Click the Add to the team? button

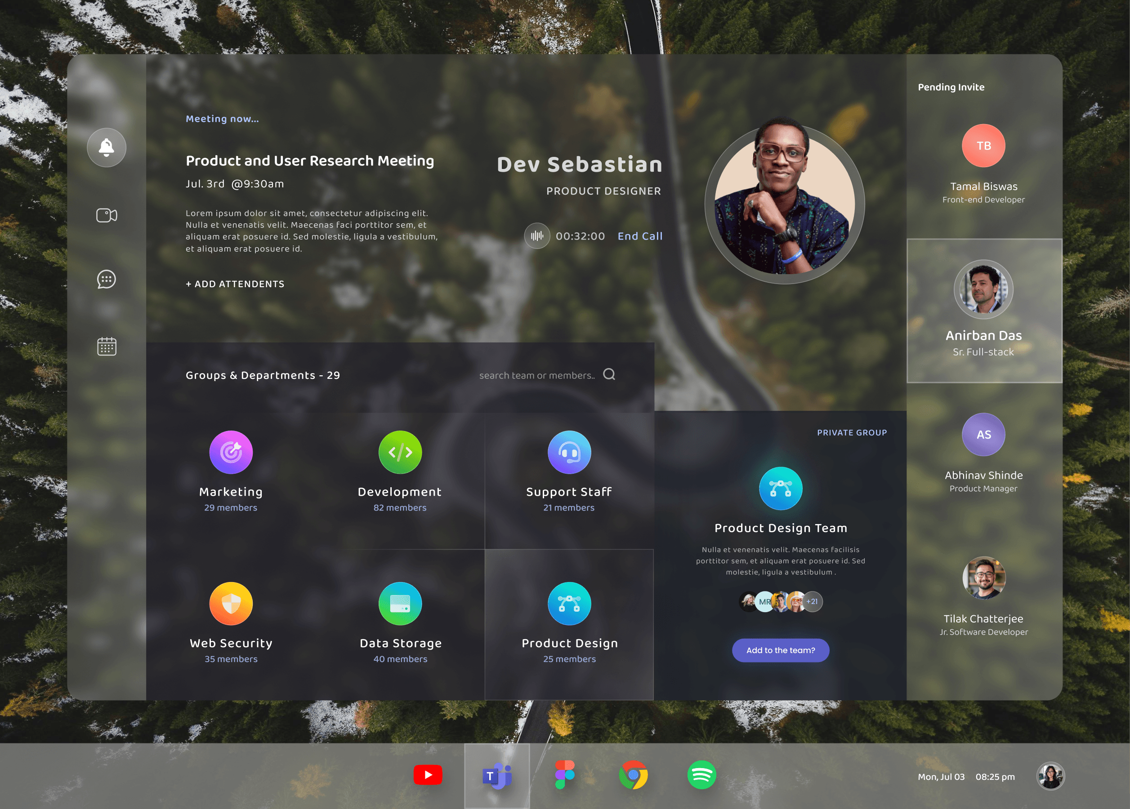click(x=781, y=650)
